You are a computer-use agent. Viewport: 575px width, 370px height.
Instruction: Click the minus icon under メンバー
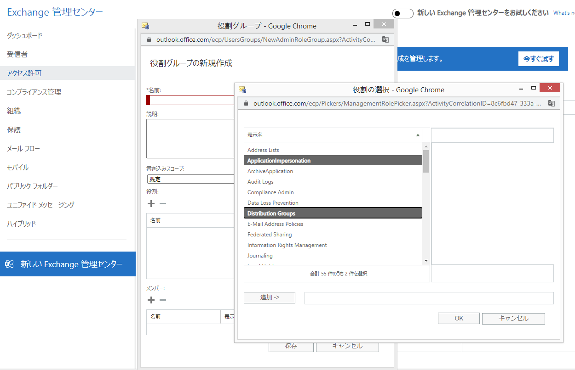(x=162, y=300)
